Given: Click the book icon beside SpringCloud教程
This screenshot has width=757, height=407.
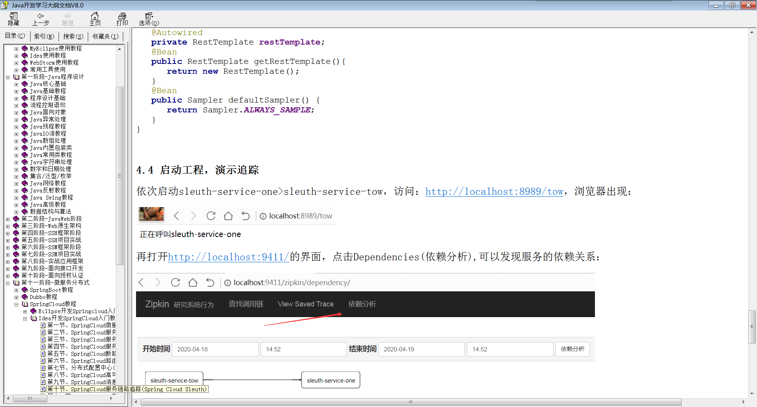Looking at the screenshot, I should tap(25, 304).
